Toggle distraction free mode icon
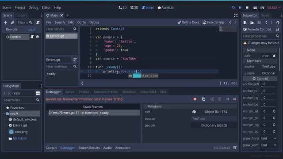The height and width of the screenshot is (159, 283). click(x=236, y=15)
